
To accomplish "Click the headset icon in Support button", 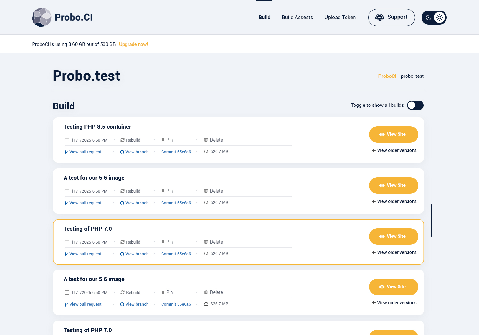I will pyautogui.click(x=379, y=18).
